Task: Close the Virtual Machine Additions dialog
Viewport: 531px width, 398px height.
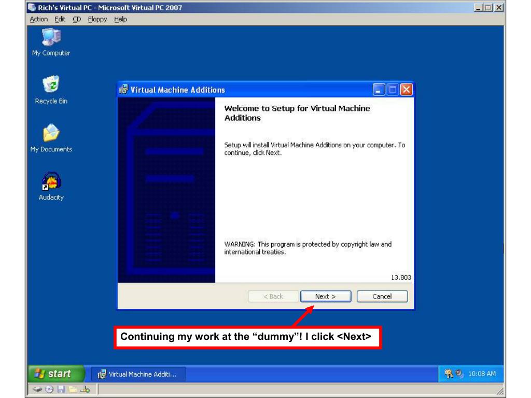Action: pos(407,90)
